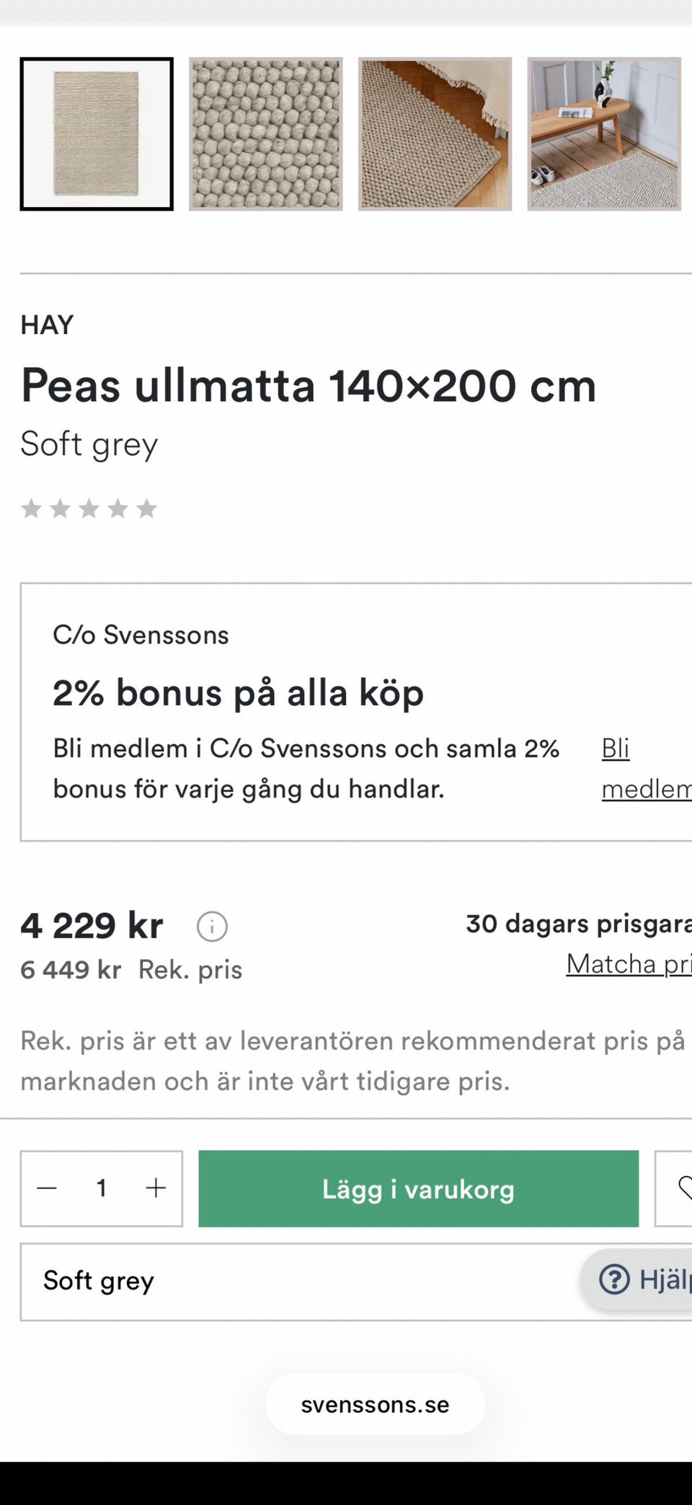The width and height of the screenshot is (692, 1505).
Task: Click the third rating star
Action: (89, 509)
